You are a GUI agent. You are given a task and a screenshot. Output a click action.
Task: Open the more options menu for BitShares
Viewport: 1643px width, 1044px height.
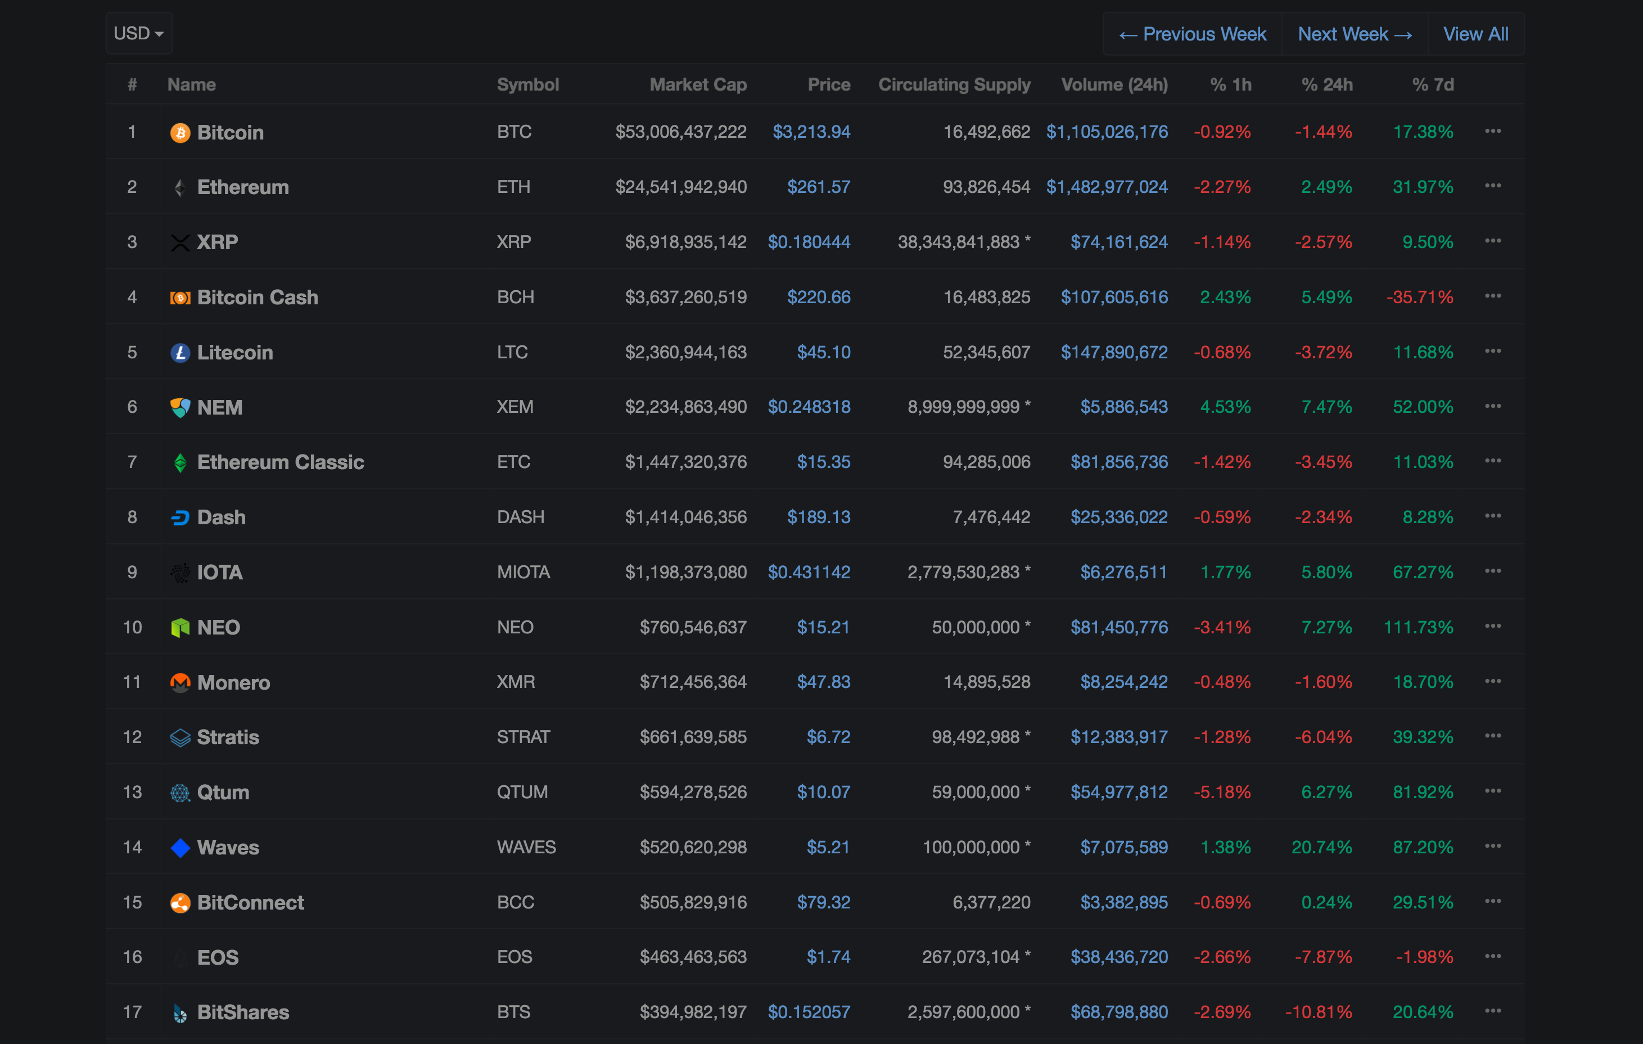click(1492, 1011)
